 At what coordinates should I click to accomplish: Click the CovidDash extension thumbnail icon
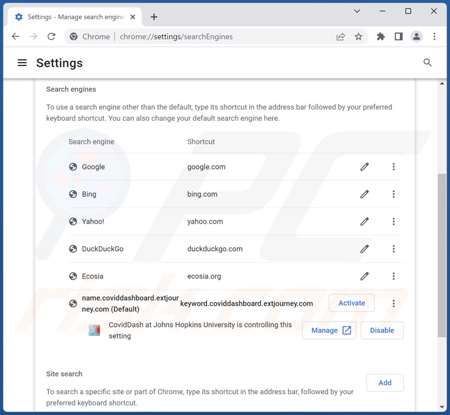pyautogui.click(x=94, y=330)
